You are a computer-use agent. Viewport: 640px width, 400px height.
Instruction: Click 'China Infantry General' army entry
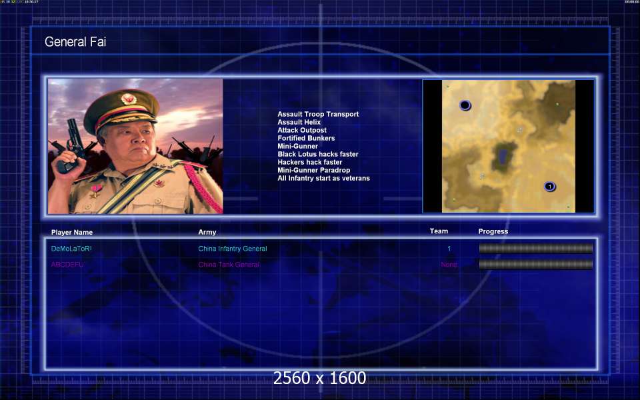pyautogui.click(x=233, y=249)
